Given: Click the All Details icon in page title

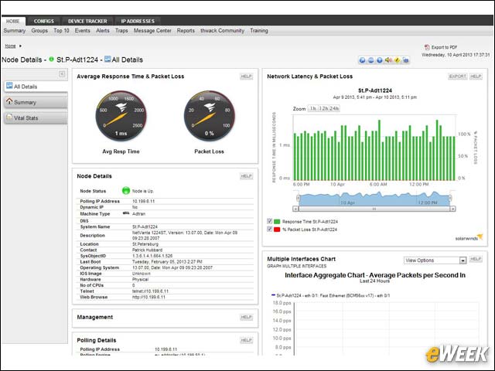Looking at the screenshot, I should pos(108,59).
